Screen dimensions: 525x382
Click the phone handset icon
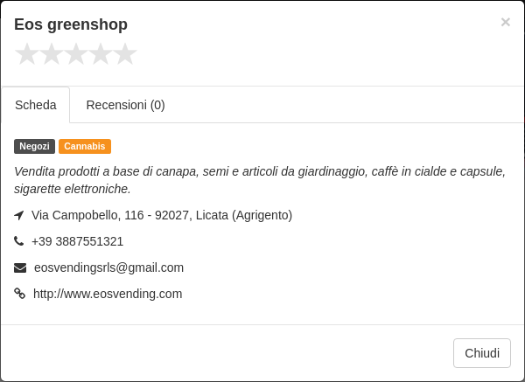[18, 241]
